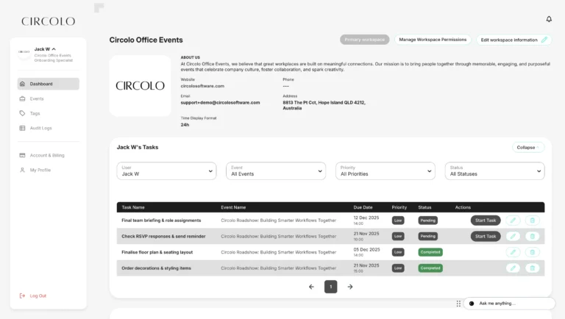Viewport: 565px width, 319px height.
Task: Click edit icon for Final team briefing task
Action: [x=513, y=220]
